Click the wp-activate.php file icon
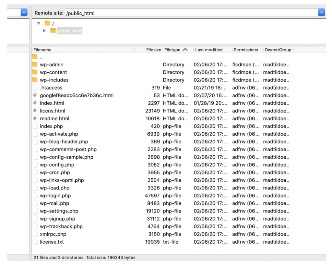This screenshot has height=265, width=332. point(35,134)
